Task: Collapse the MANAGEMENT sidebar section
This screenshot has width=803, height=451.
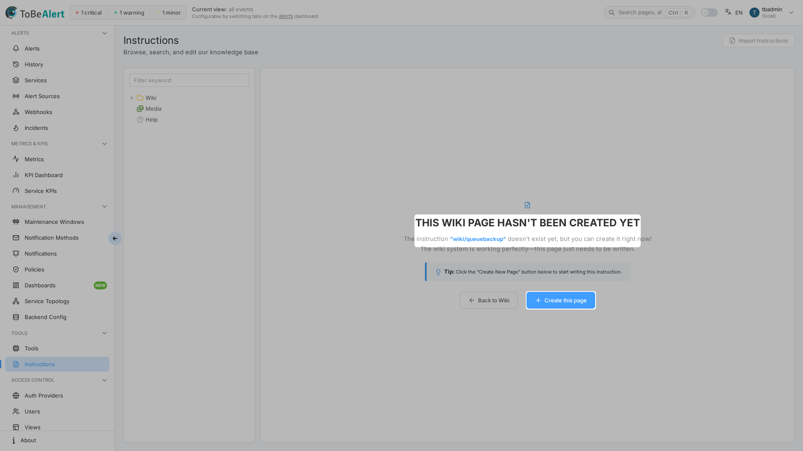Action: [105, 207]
